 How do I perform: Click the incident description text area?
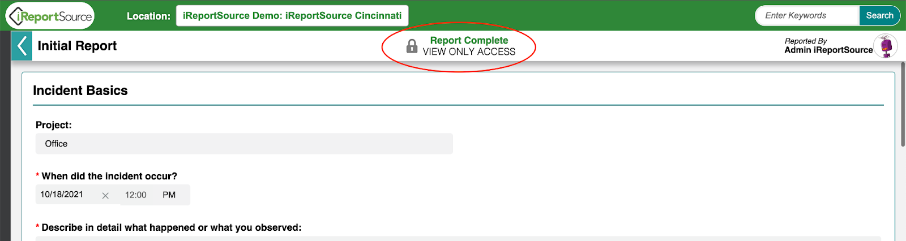[x=458, y=238]
